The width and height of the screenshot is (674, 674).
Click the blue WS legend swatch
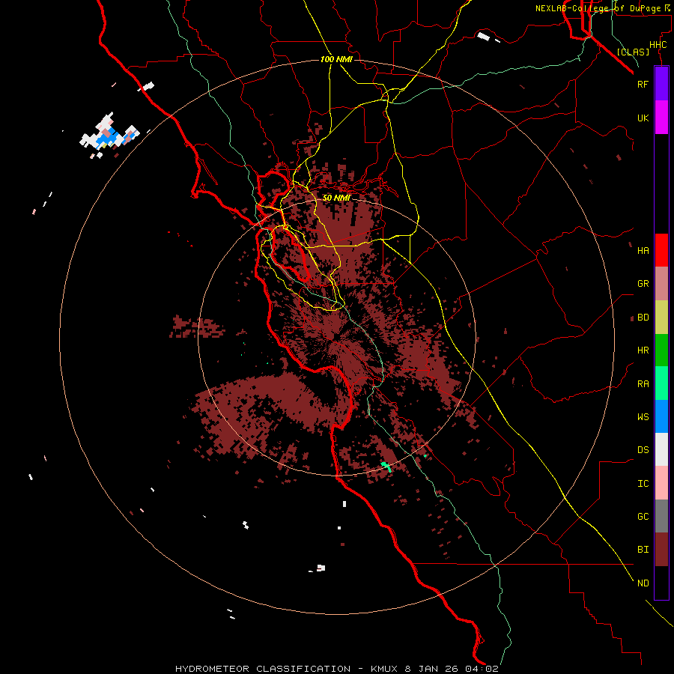point(661,416)
